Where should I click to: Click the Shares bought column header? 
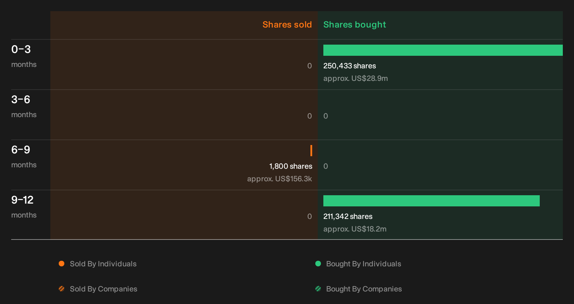354,25
